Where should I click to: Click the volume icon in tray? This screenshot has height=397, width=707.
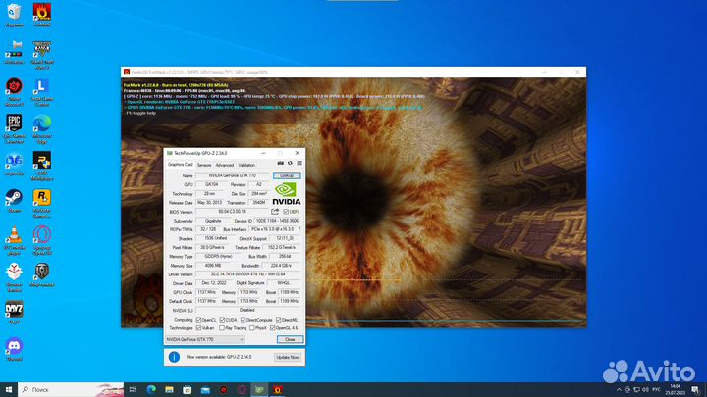[x=645, y=389]
